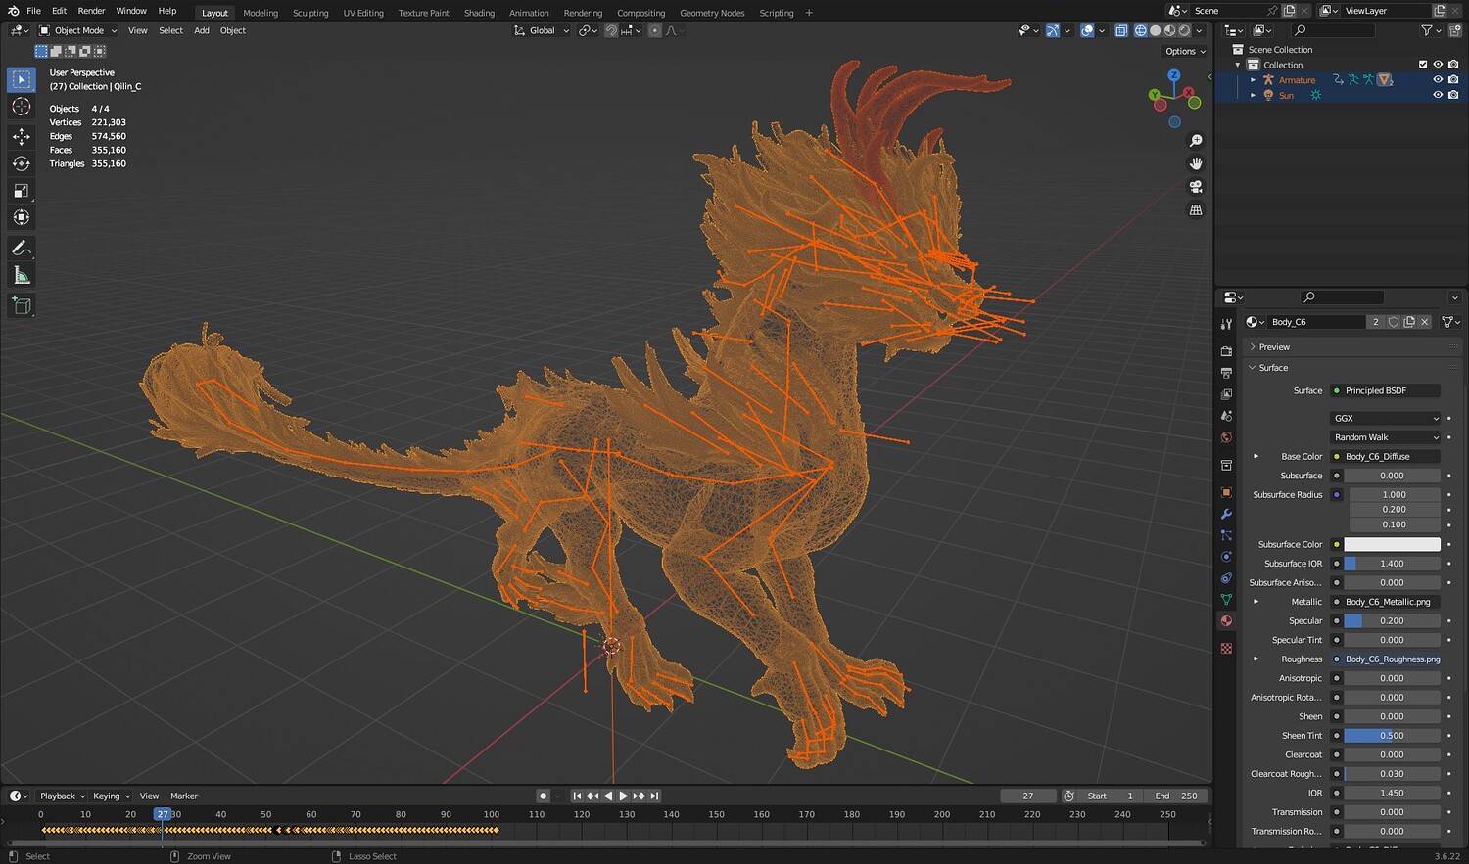This screenshot has width=1469, height=864.
Task: Click the fake user shield for Body_C6
Action: pos(1394,322)
